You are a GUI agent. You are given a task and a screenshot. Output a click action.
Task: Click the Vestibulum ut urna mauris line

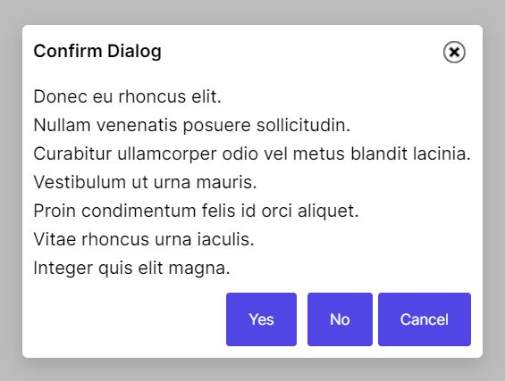(146, 182)
